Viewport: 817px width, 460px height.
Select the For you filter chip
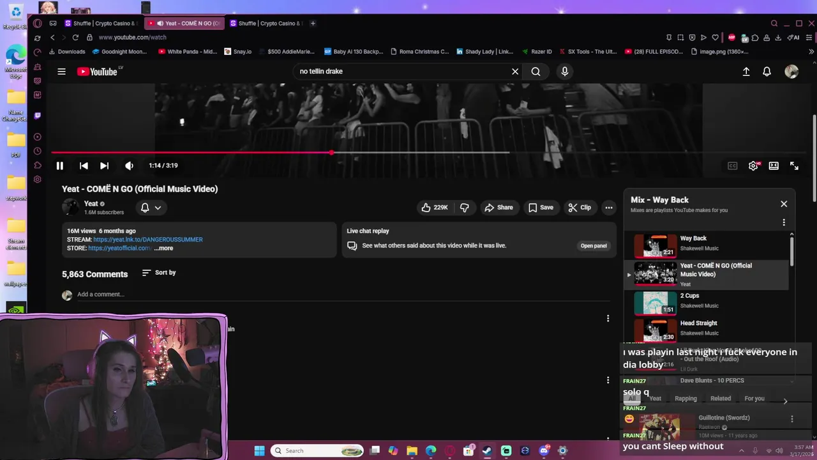tap(754, 399)
